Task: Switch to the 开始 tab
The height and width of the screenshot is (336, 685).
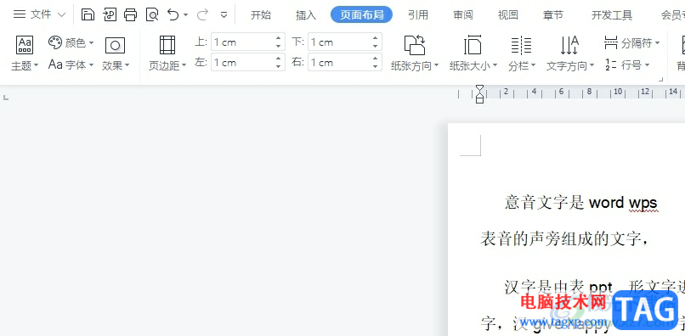Action: click(261, 15)
